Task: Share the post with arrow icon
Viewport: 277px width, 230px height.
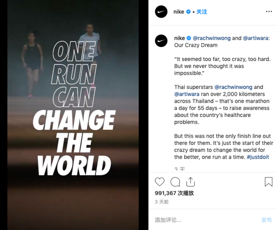Action: [191, 182]
